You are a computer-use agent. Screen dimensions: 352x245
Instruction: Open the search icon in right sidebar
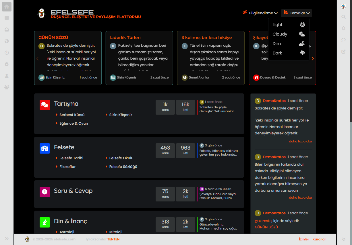coord(343,17)
